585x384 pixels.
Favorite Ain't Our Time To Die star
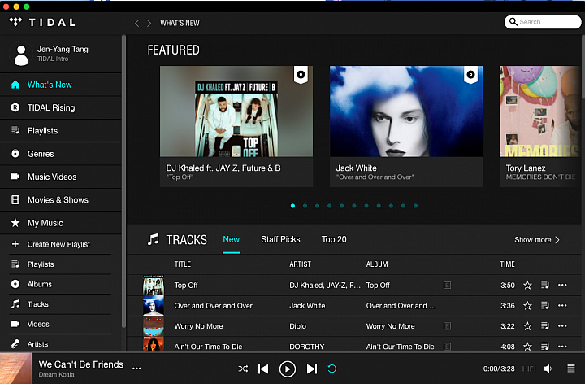527,347
